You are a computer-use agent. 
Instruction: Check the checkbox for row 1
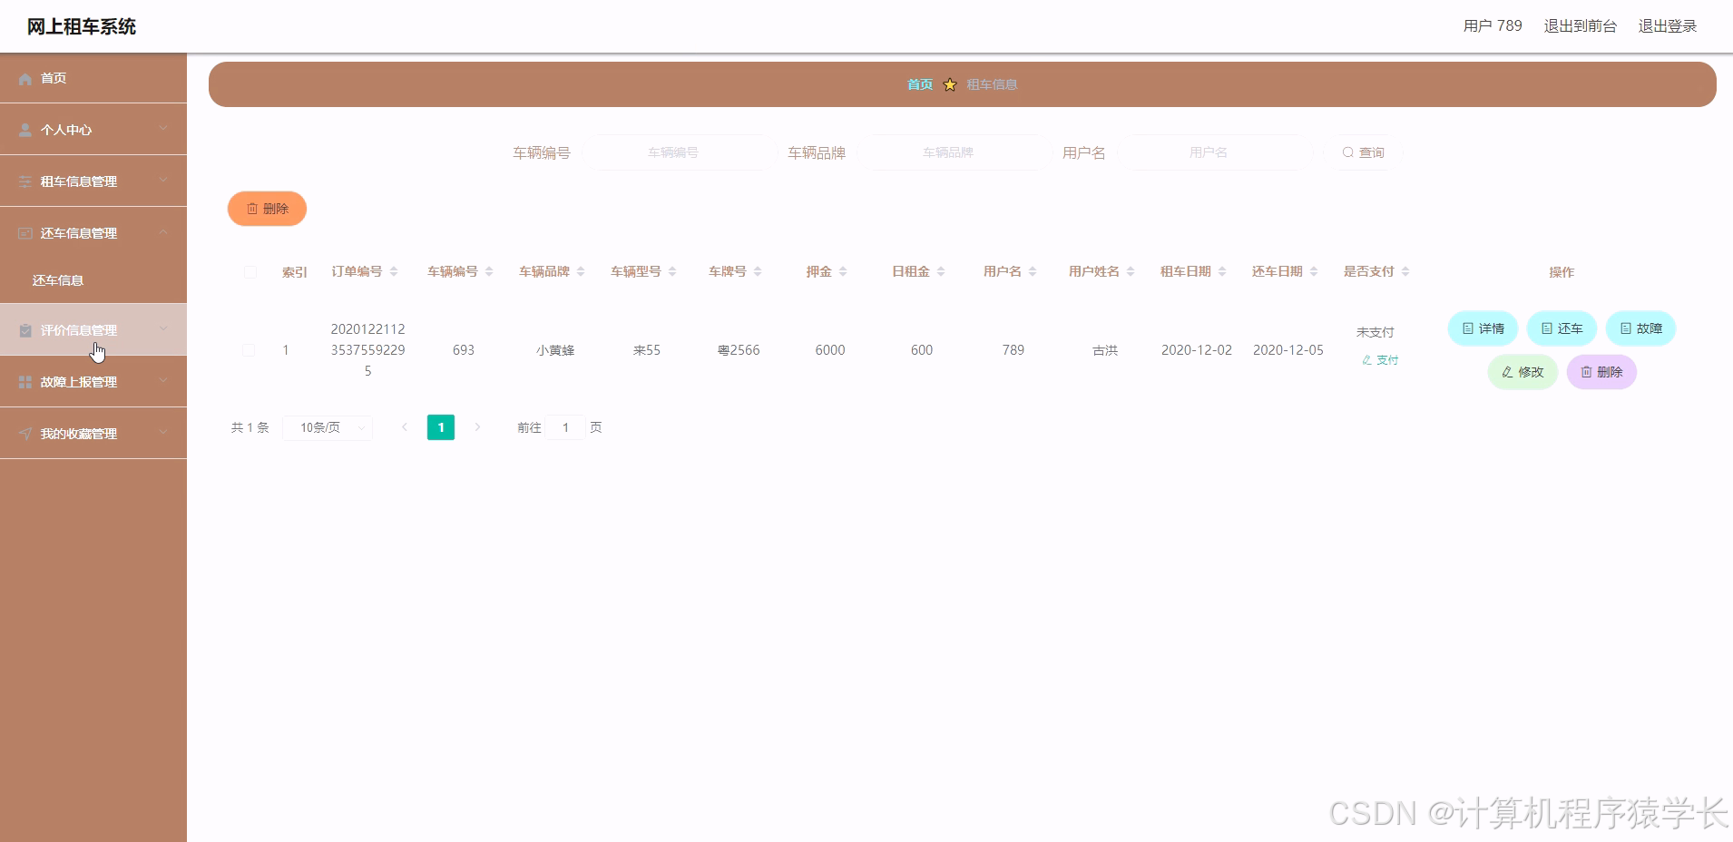click(249, 350)
